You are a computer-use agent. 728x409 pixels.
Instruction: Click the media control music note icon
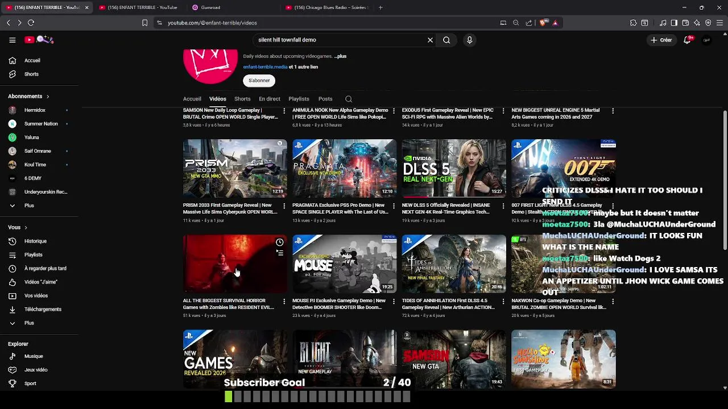click(x=663, y=23)
